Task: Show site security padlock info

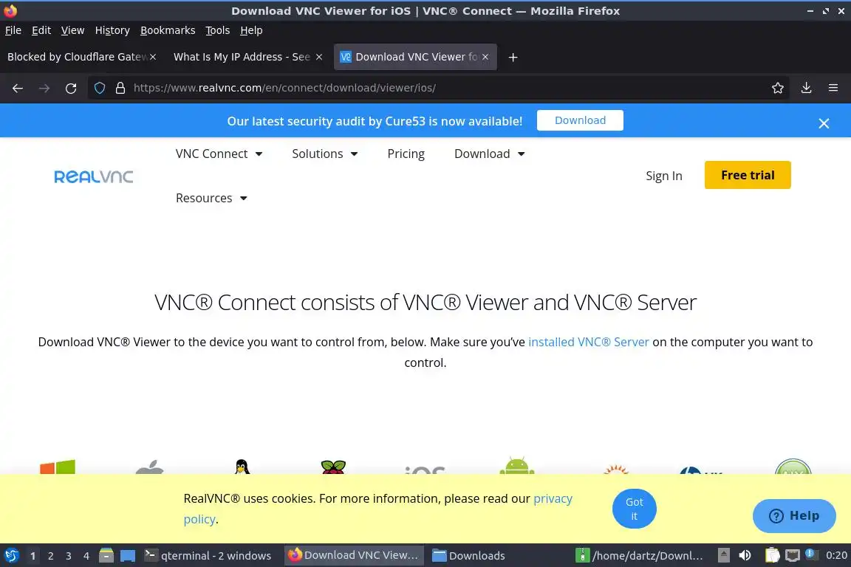Action: click(x=120, y=88)
